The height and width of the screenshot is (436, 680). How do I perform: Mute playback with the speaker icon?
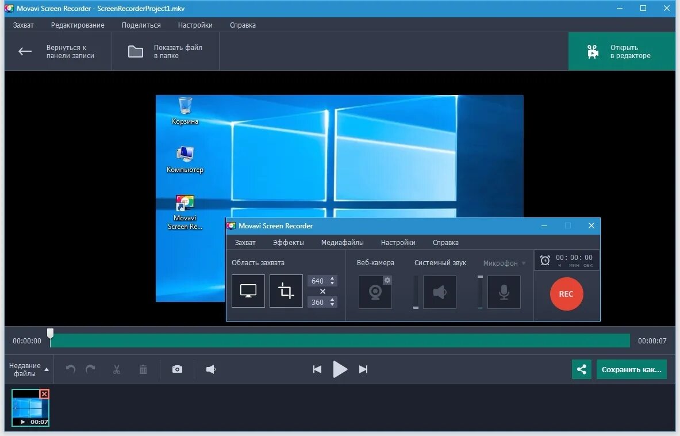click(211, 369)
